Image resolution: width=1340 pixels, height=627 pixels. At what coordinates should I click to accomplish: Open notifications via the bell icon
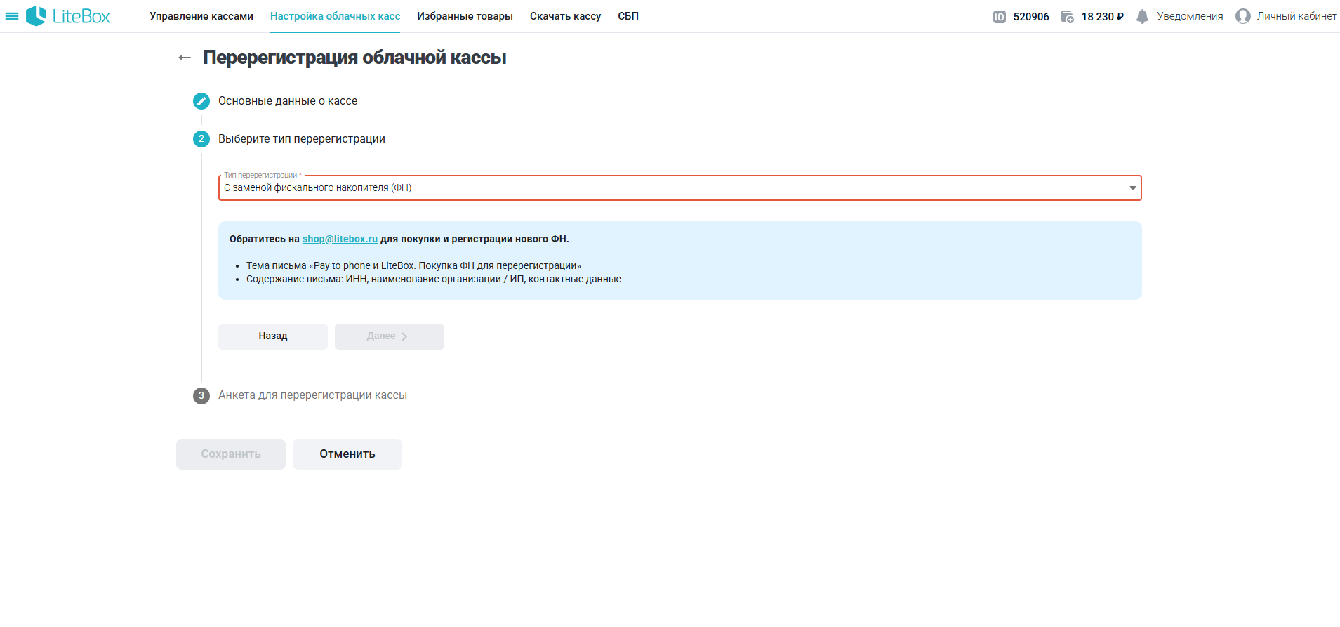pyautogui.click(x=1142, y=17)
